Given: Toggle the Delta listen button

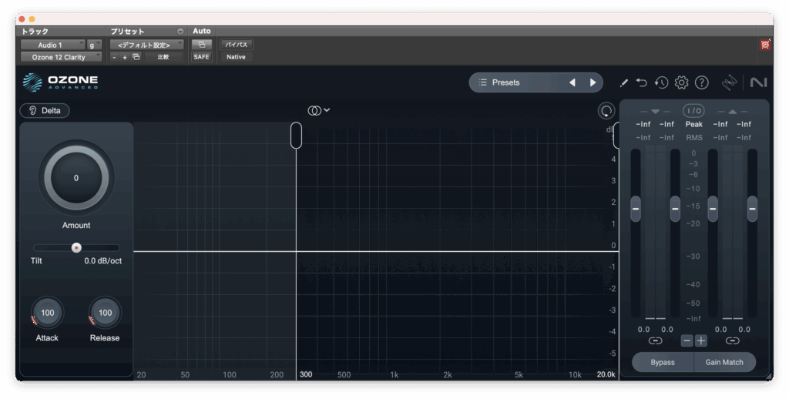Looking at the screenshot, I should 45,110.
